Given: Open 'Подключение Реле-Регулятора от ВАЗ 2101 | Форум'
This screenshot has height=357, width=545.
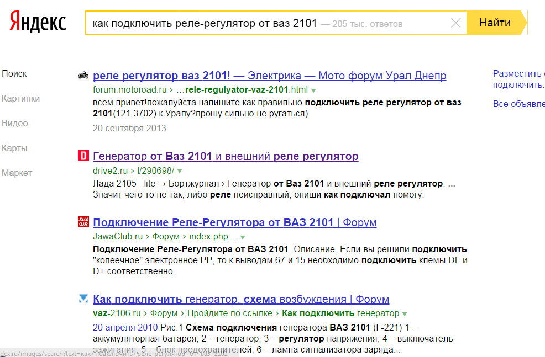Looking at the screenshot, I should (x=234, y=222).
